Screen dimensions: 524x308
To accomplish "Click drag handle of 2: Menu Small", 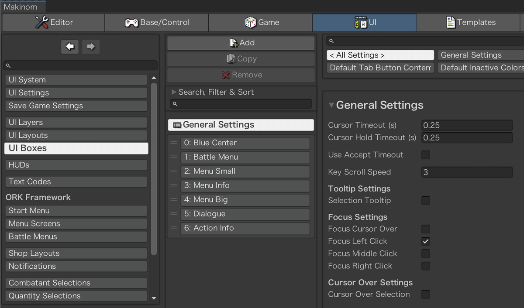I will (x=173, y=171).
